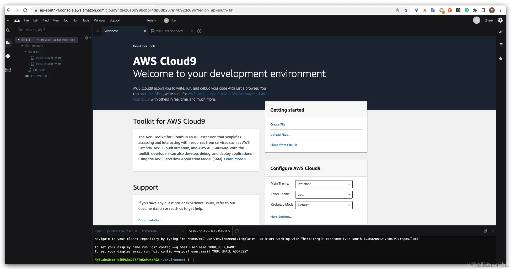The height and width of the screenshot is (269, 511).
Task: Open the Keyboard Mode dropdown
Action: (x=324, y=205)
